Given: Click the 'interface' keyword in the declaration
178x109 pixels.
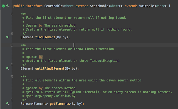Looking at the screenshot, I should (x=34, y=6).
